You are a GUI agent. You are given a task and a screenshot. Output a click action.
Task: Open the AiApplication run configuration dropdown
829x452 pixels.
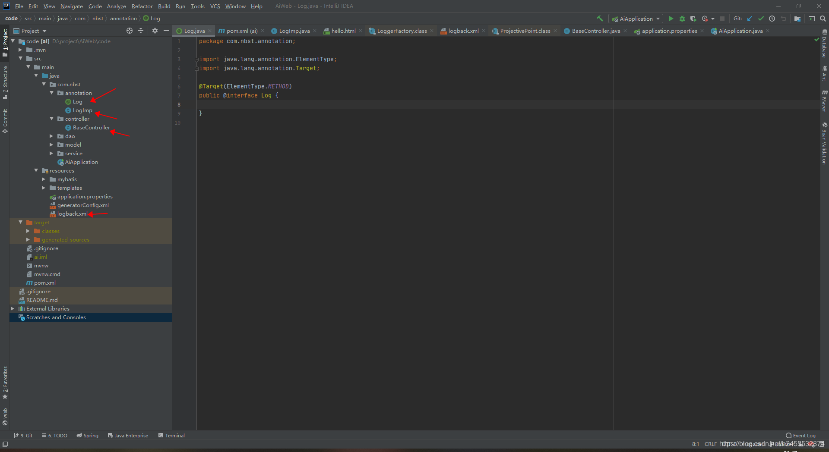pyautogui.click(x=636, y=19)
